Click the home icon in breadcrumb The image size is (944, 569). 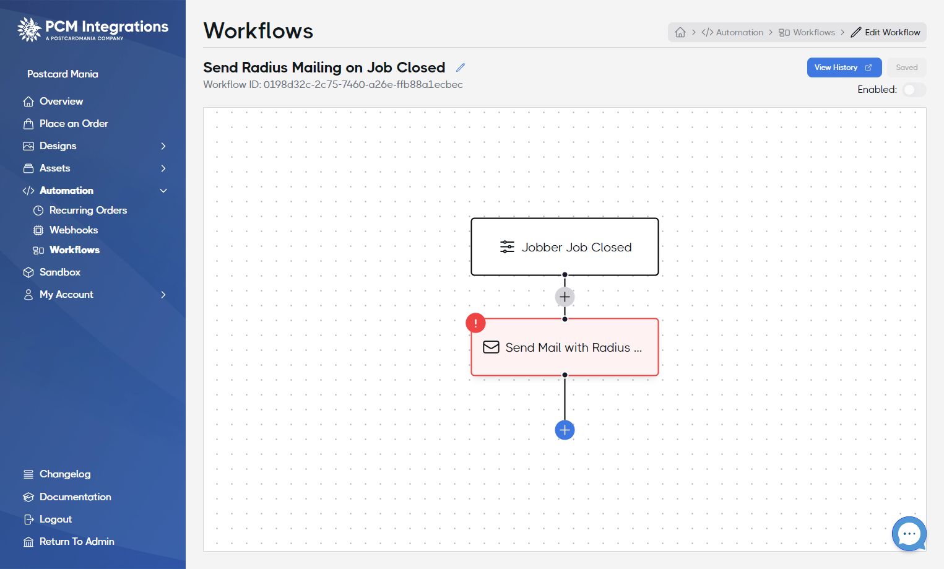coord(680,32)
